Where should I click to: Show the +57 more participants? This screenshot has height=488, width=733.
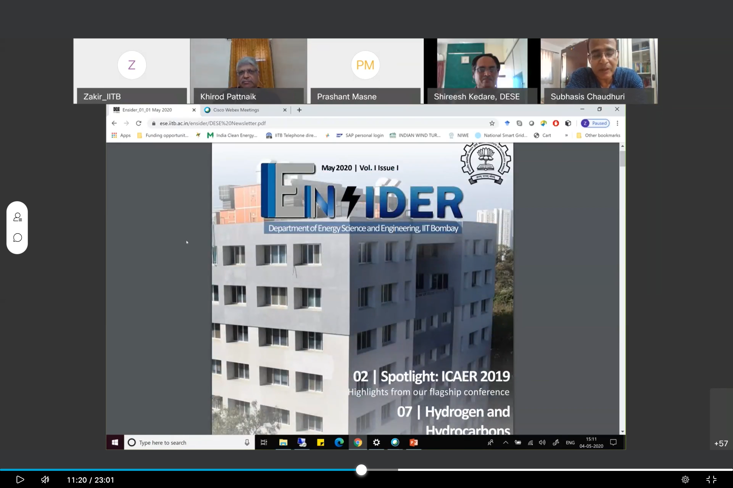tap(721, 443)
